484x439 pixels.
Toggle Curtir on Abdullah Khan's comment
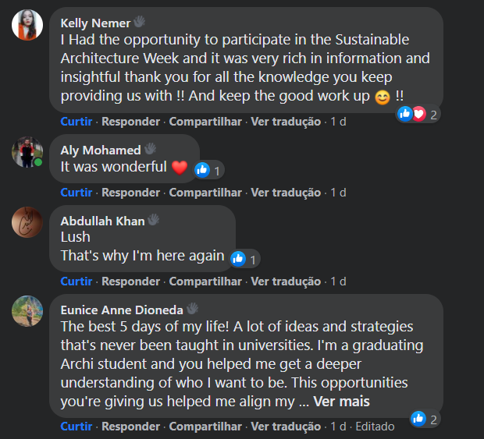[x=77, y=281]
